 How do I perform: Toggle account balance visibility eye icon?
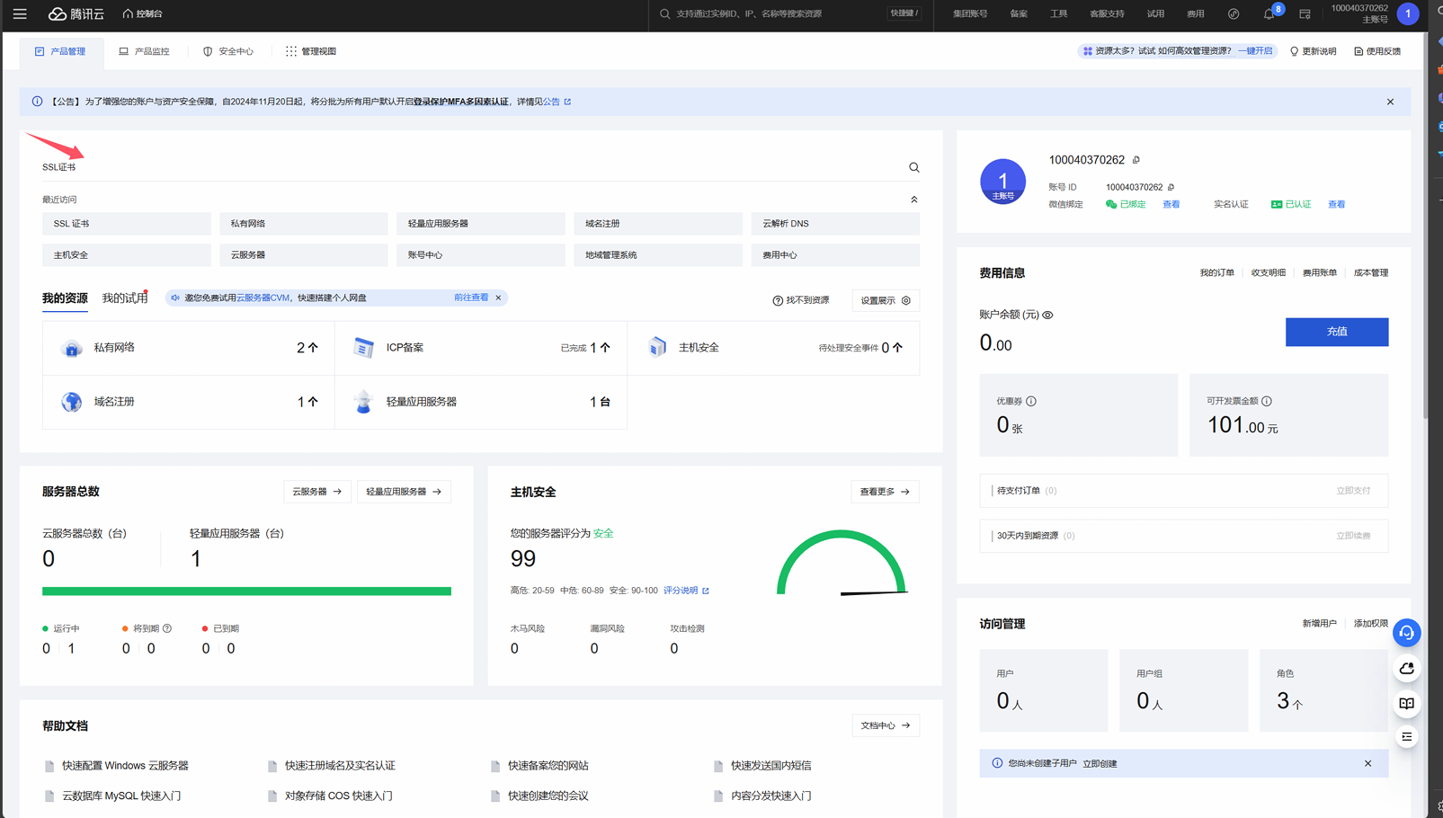click(1047, 315)
